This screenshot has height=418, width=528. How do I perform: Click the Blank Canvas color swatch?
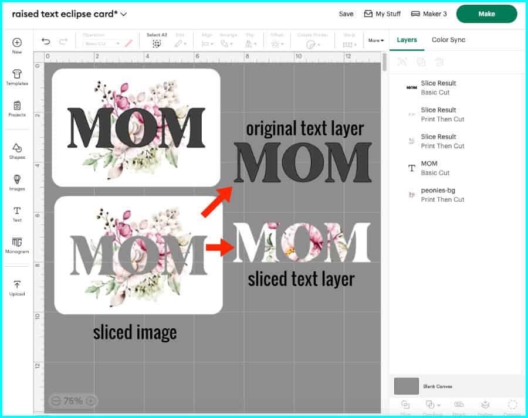pyautogui.click(x=407, y=386)
